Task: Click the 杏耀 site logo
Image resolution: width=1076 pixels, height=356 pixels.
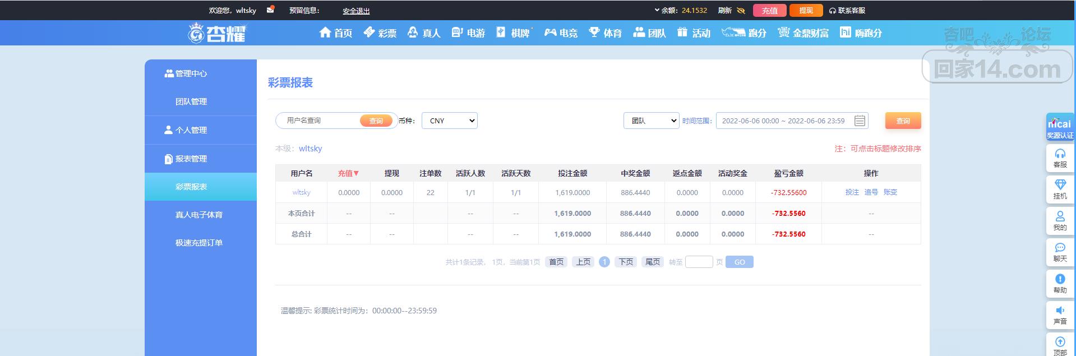Action: pos(217,33)
